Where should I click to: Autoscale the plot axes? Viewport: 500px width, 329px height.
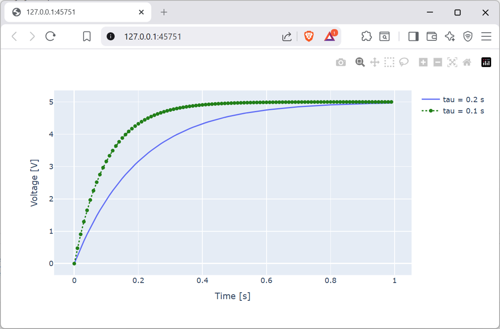tap(452, 62)
